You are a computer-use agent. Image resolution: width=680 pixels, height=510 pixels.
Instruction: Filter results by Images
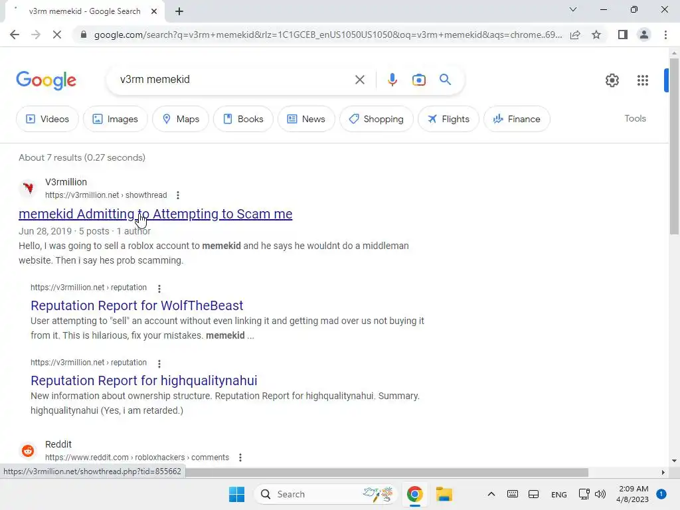(116, 119)
